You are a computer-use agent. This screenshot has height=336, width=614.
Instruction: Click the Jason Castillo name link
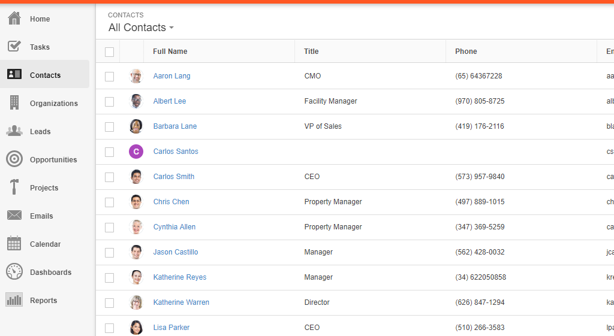(x=176, y=252)
